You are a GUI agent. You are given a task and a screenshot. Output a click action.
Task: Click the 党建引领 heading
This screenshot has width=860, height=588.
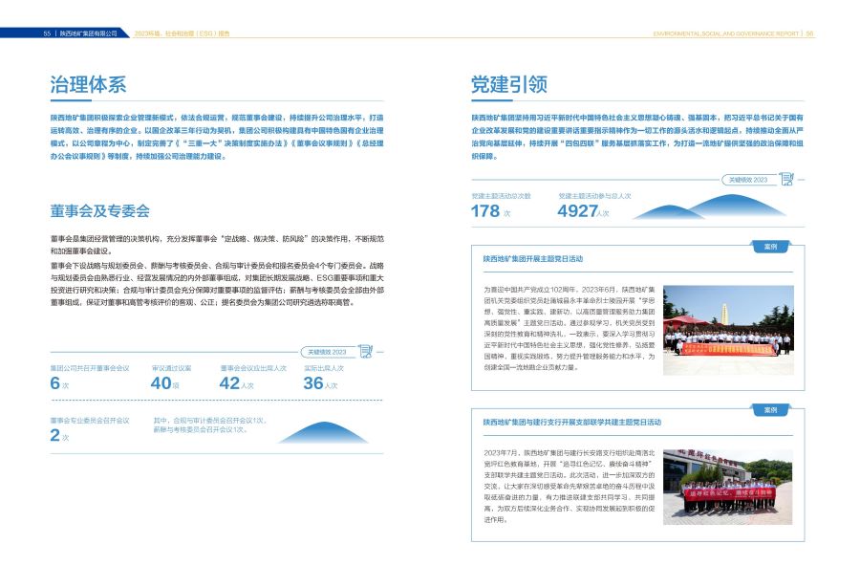pos(509,84)
